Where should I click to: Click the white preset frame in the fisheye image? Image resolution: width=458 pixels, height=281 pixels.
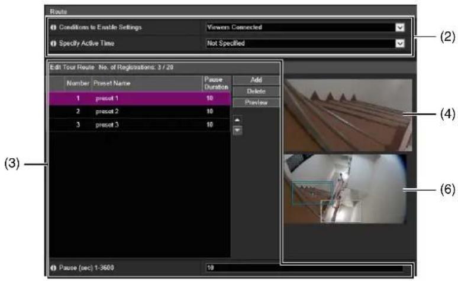341,211
